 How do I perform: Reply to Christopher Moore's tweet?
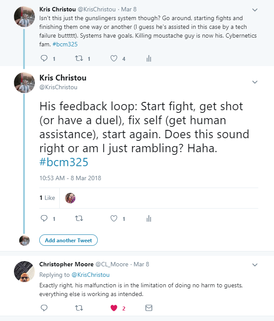click(44, 308)
